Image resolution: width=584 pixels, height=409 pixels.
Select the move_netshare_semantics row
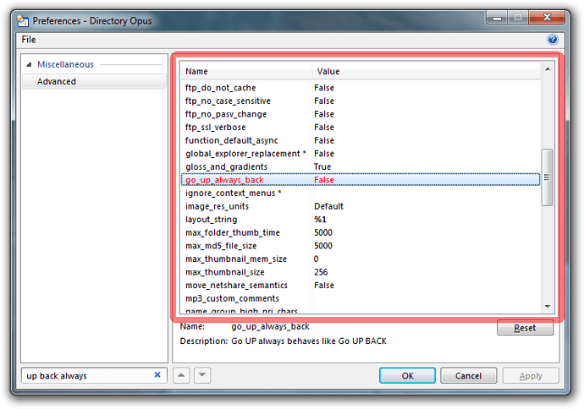point(361,285)
